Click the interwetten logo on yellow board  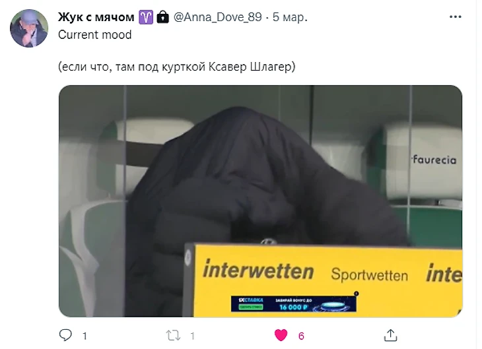(258, 269)
